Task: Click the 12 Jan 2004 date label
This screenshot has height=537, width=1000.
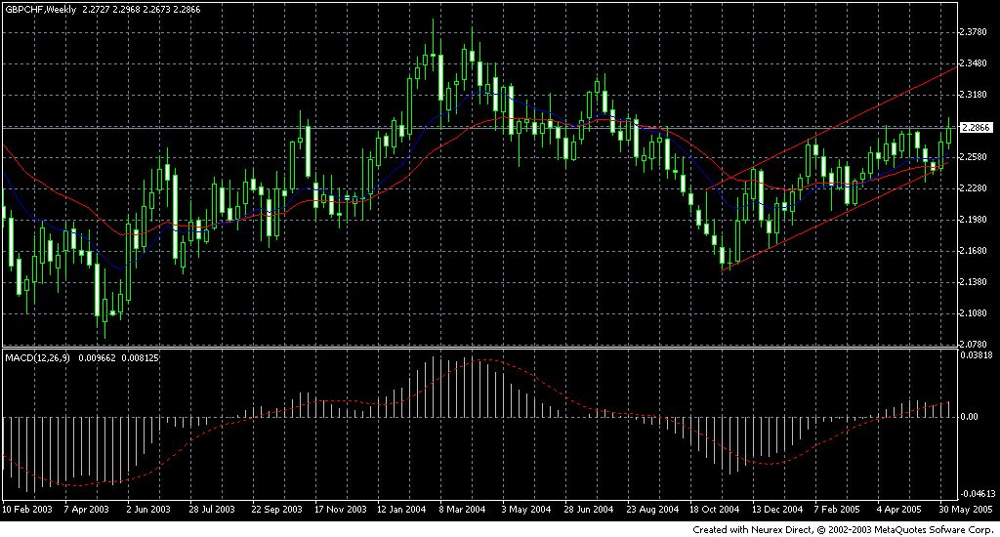Action: point(401,510)
